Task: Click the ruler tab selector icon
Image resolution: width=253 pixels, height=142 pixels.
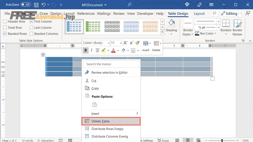Action: pyautogui.click(x=3, y=46)
